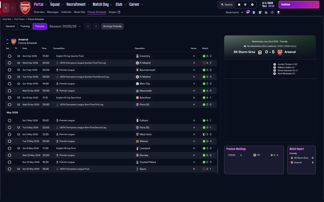Select the Liverpool fixture radio button
This screenshot has width=324, height=202.
pos(9,148)
